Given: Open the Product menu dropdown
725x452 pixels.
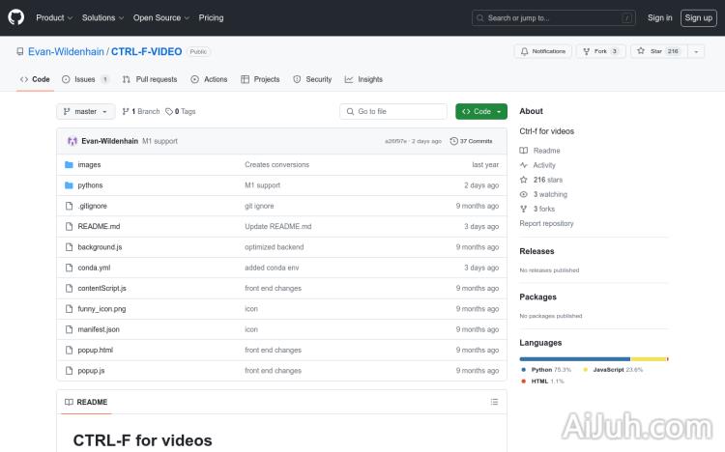Looking at the screenshot, I should [x=53, y=17].
